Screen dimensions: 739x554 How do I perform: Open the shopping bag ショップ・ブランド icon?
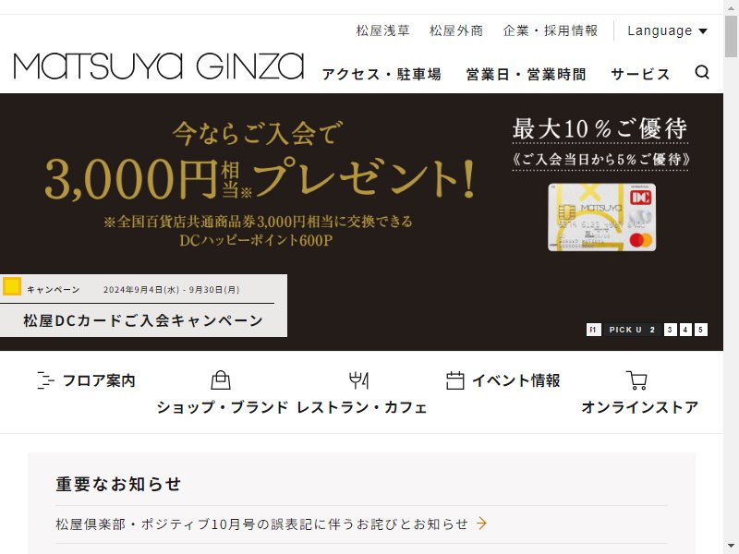click(x=221, y=380)
